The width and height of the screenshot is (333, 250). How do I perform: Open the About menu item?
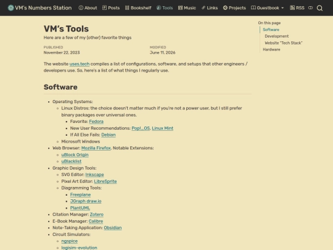88,8
